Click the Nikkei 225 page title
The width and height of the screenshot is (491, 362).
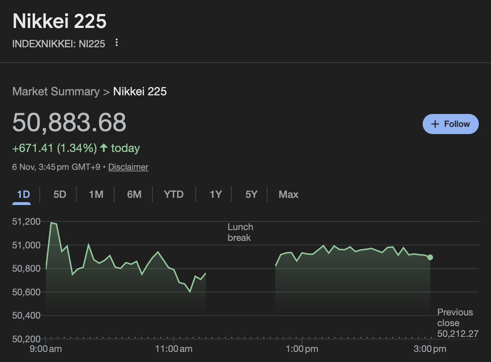[60, 22]
